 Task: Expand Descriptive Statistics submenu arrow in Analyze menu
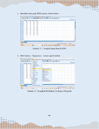[41, 62]
